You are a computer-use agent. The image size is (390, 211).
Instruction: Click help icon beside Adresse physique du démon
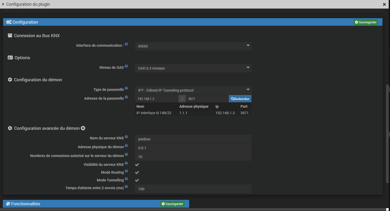pyautogui.click(x=126, y=146)
